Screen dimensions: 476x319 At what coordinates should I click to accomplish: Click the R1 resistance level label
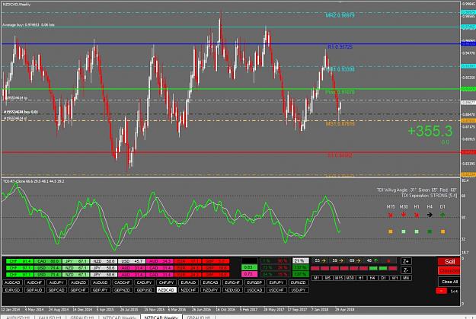[340, 46]
